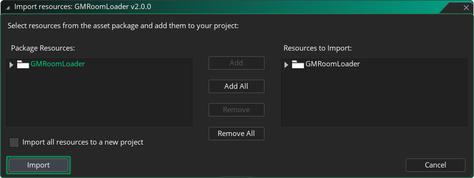474x178 pixels.
Task: Expand GMRoomLoader in Package Resources
Action: (11, 65)
